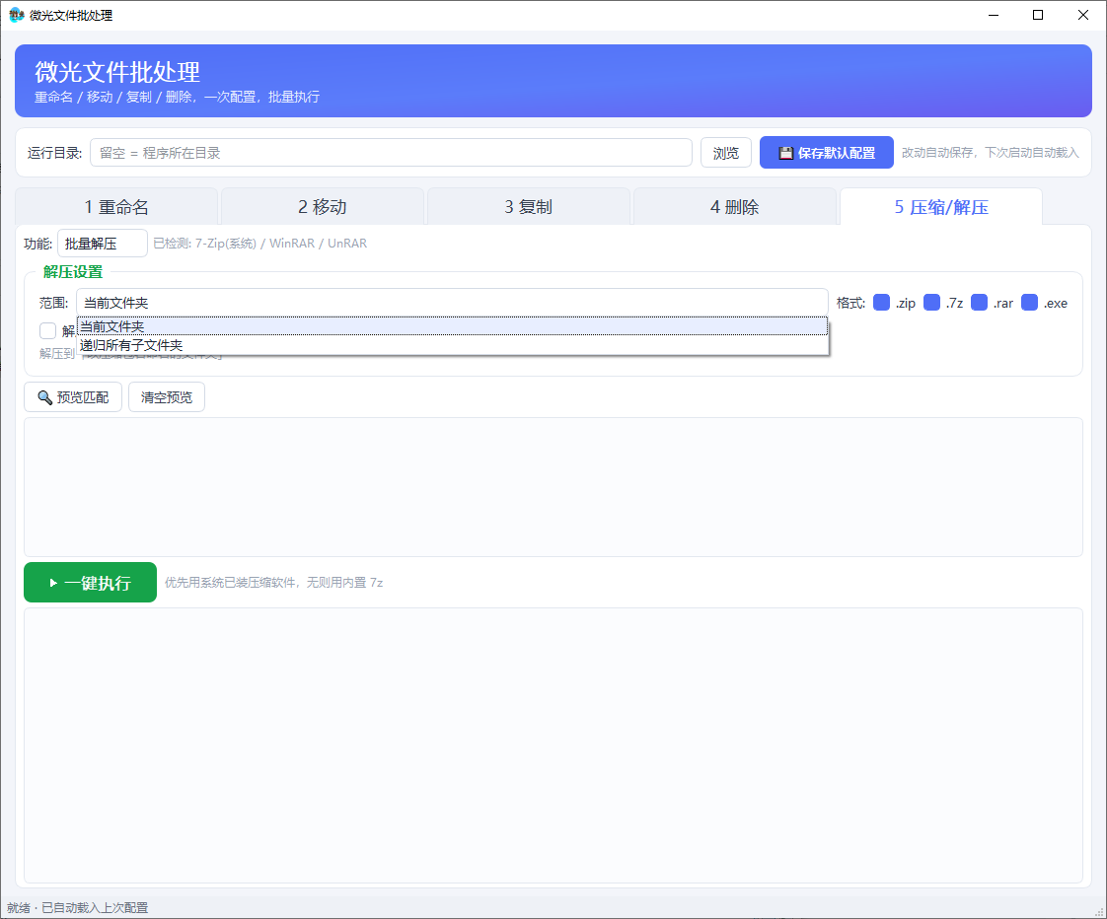
Task: Click the play triangle on 一键执行
Action: (53, 583)
